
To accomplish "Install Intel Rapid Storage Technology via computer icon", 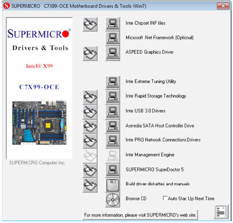I will pyautogui.click(x=113, y=97).
